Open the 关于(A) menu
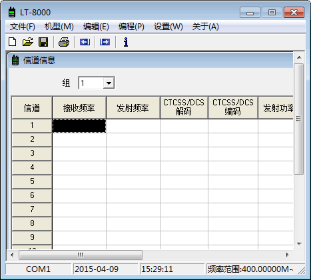 tap(205, 27)
